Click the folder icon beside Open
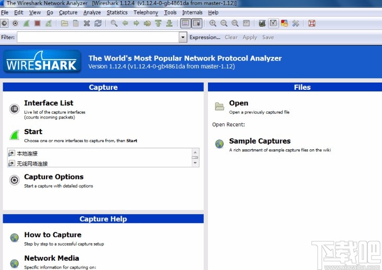Image resolution: width=382 pixels, height=270 pixels. [x=219, y=107]
